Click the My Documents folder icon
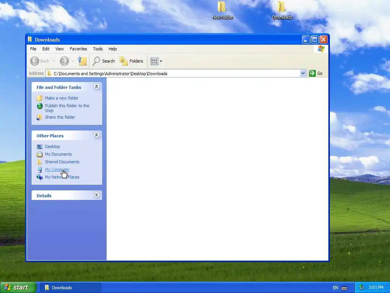This screenshot has height=293, width=390. (40, 155)
